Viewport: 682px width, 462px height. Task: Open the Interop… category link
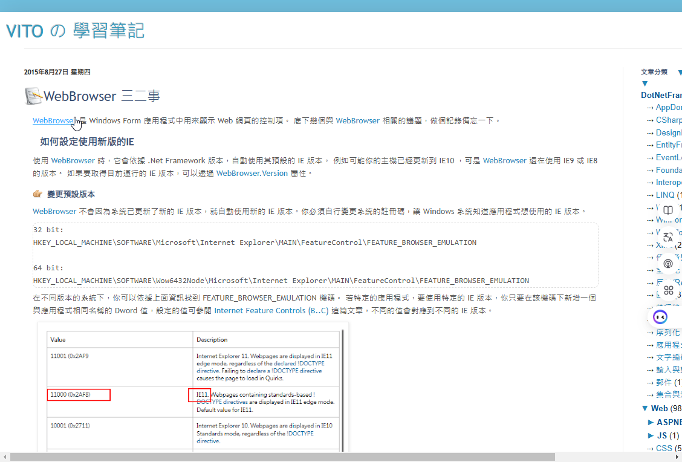pyautogui.click(x=669, y=182)
